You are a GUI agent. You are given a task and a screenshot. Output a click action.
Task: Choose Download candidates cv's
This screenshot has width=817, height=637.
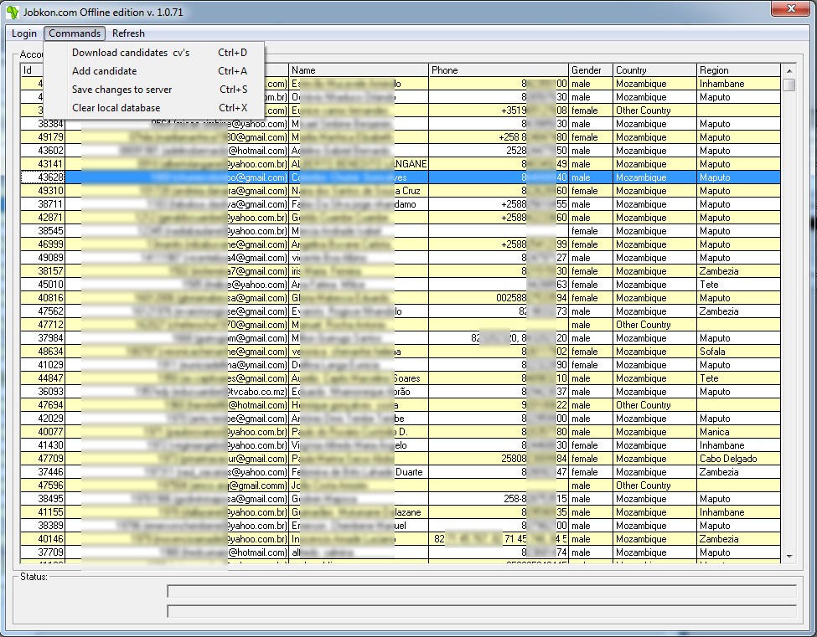155,53
